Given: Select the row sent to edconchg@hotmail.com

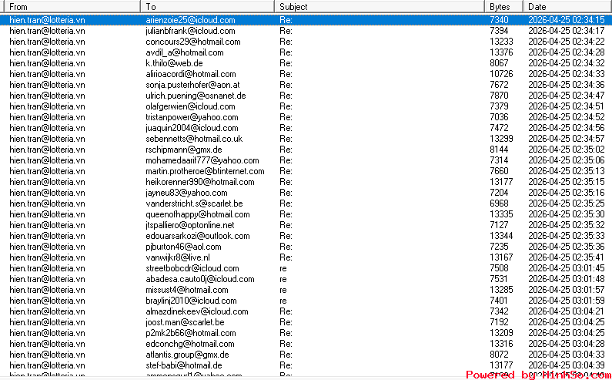Looking at the screenshot, I should 306,344.
